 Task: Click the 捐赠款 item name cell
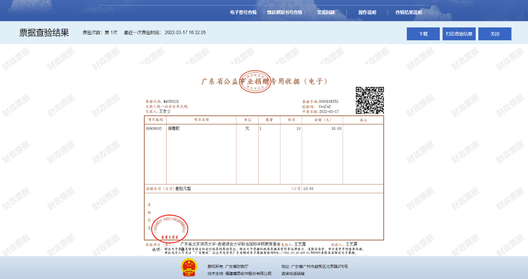[173, 128]
